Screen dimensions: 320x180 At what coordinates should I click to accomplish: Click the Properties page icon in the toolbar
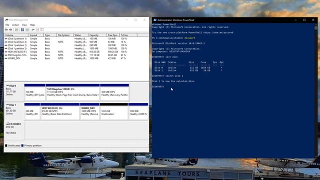pyautogui.click(x=37, y=30)
